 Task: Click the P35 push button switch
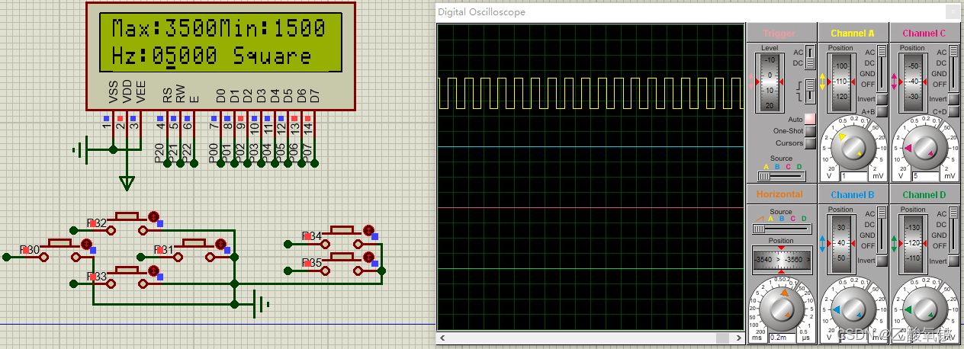(x=342, y=262)
